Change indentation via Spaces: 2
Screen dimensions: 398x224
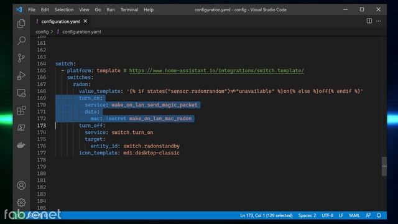307,215
